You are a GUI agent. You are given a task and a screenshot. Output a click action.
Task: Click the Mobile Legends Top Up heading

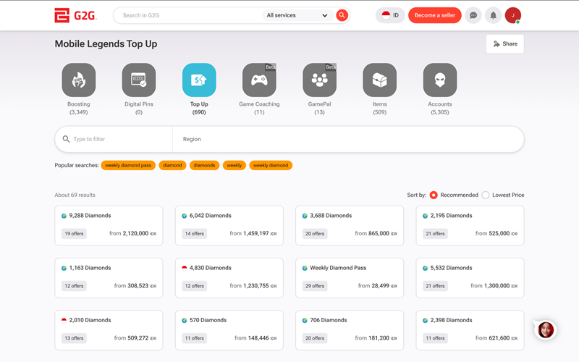106,44
